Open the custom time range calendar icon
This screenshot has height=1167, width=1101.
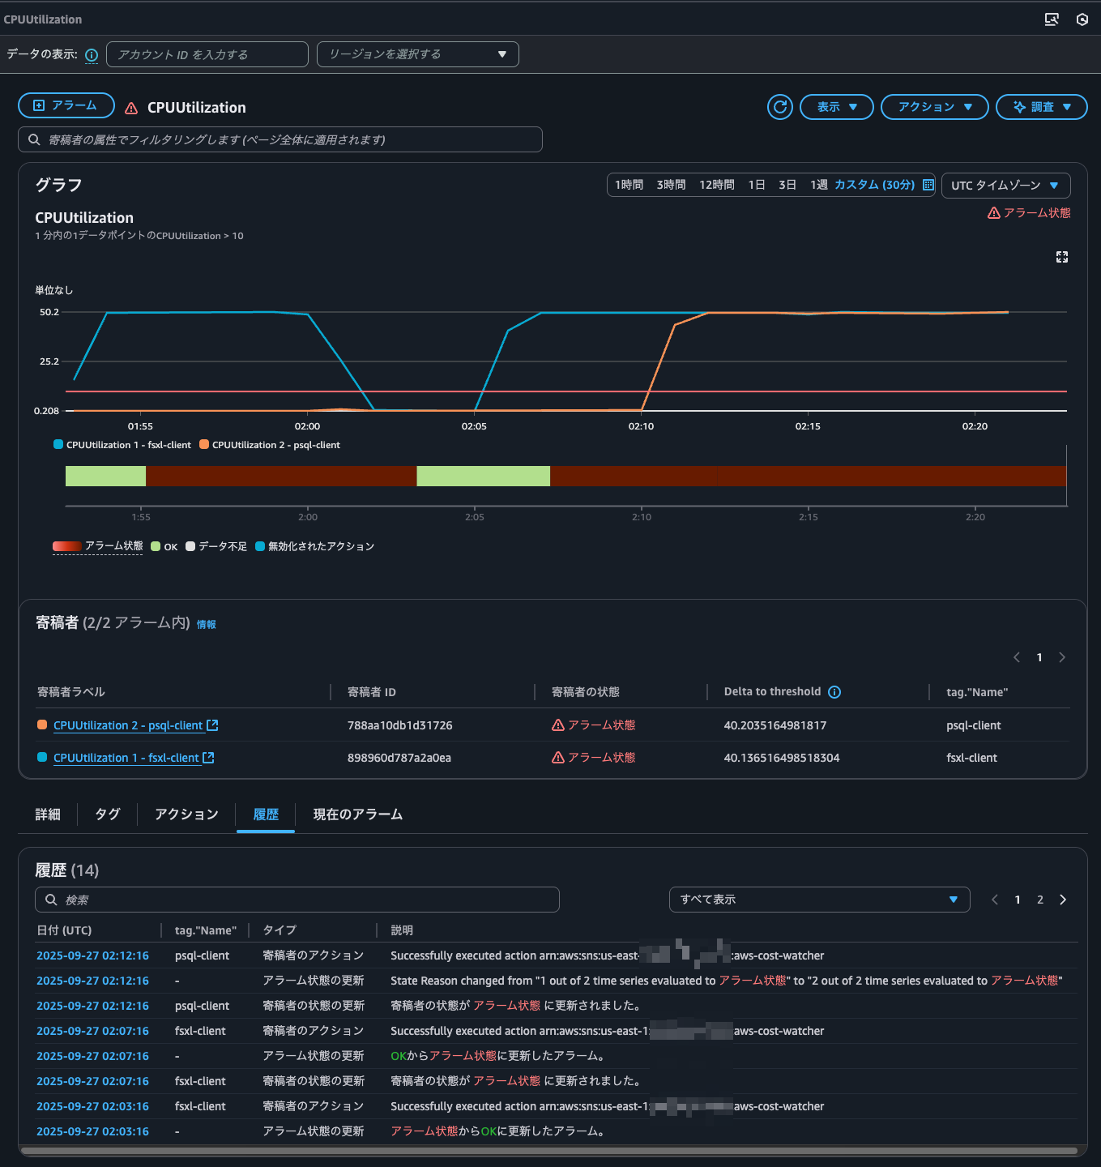coord(928,185)
